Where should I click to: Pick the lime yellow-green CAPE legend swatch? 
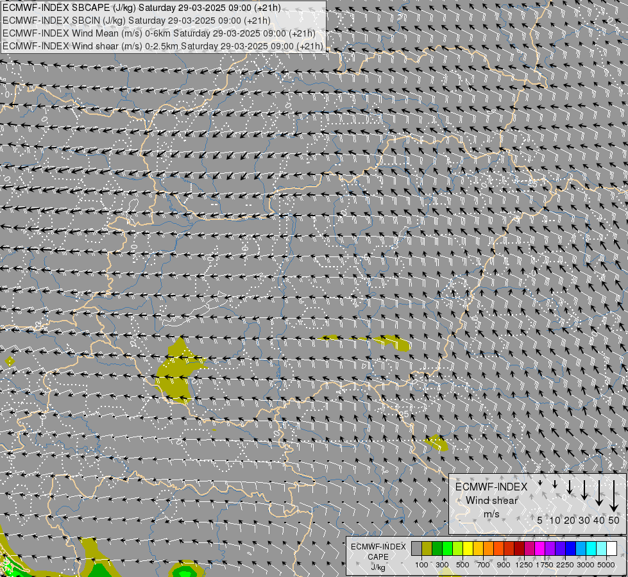click(x=458, y=548)
